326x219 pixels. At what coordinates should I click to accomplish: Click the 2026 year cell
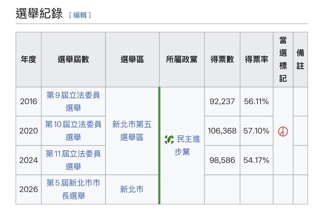tap(28, 190)
